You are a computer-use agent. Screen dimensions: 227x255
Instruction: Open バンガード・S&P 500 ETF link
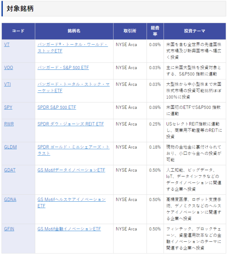coord(63,68)
